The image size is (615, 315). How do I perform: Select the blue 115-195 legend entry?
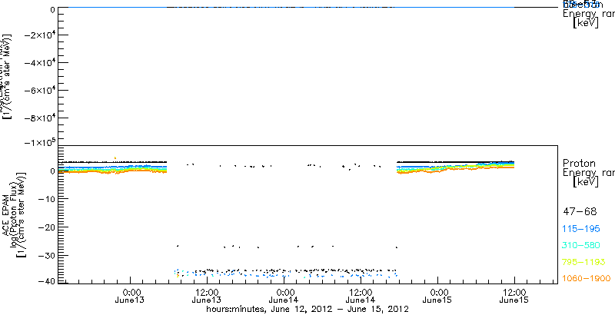tap(581, 229)
